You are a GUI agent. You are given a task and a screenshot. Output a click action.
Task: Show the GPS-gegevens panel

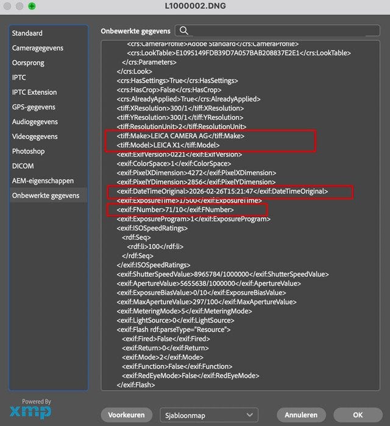(34, 107)
